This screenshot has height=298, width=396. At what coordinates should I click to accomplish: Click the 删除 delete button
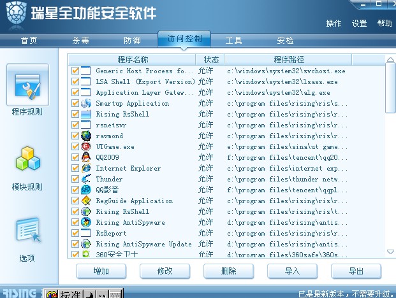[228, 271]
